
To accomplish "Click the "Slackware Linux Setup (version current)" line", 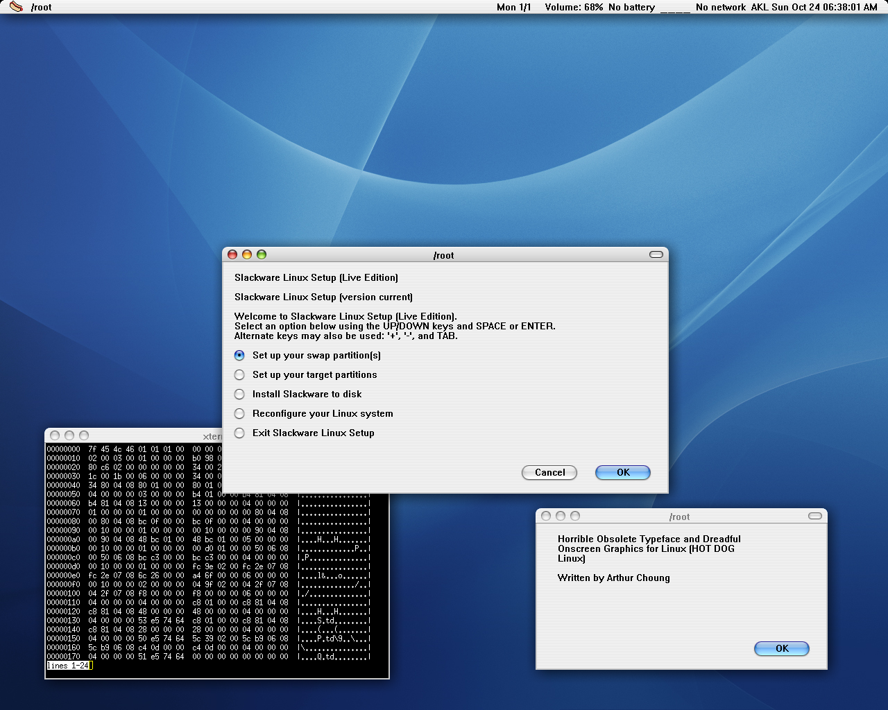I will point(323,297).
